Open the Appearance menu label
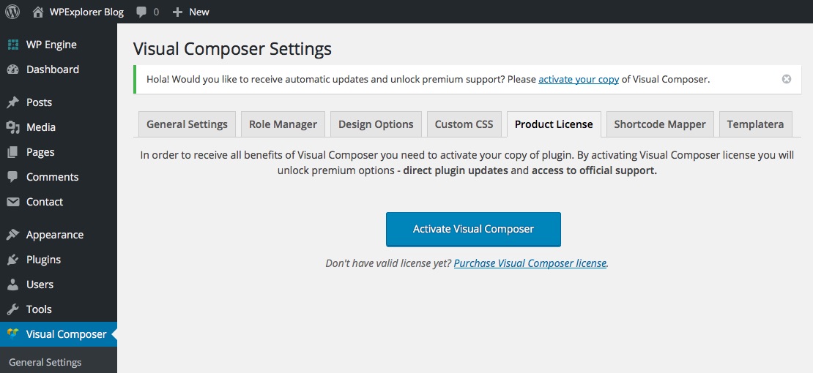 (x=55, y=235)
